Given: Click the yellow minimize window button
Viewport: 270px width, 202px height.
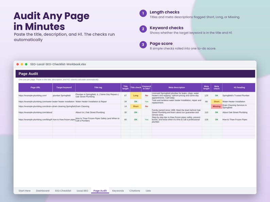Looking at the screenshot, I should point(22,64).
